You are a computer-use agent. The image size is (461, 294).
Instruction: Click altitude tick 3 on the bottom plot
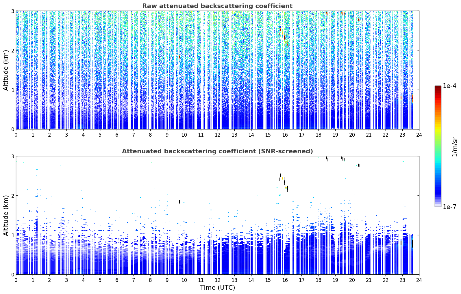click(12, 156)
